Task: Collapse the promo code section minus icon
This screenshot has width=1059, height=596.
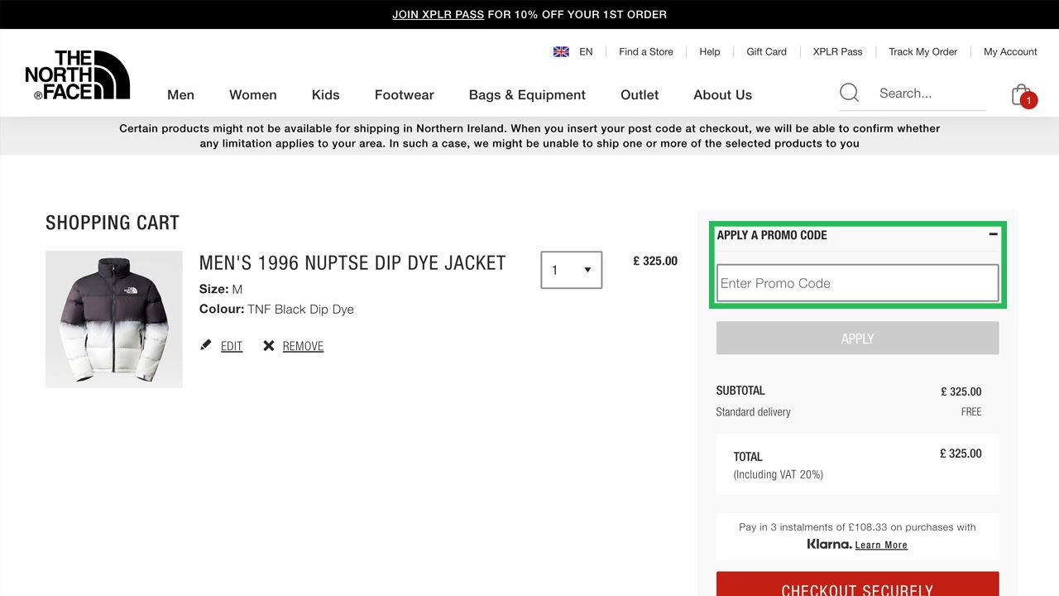Action: pos(993,234)
